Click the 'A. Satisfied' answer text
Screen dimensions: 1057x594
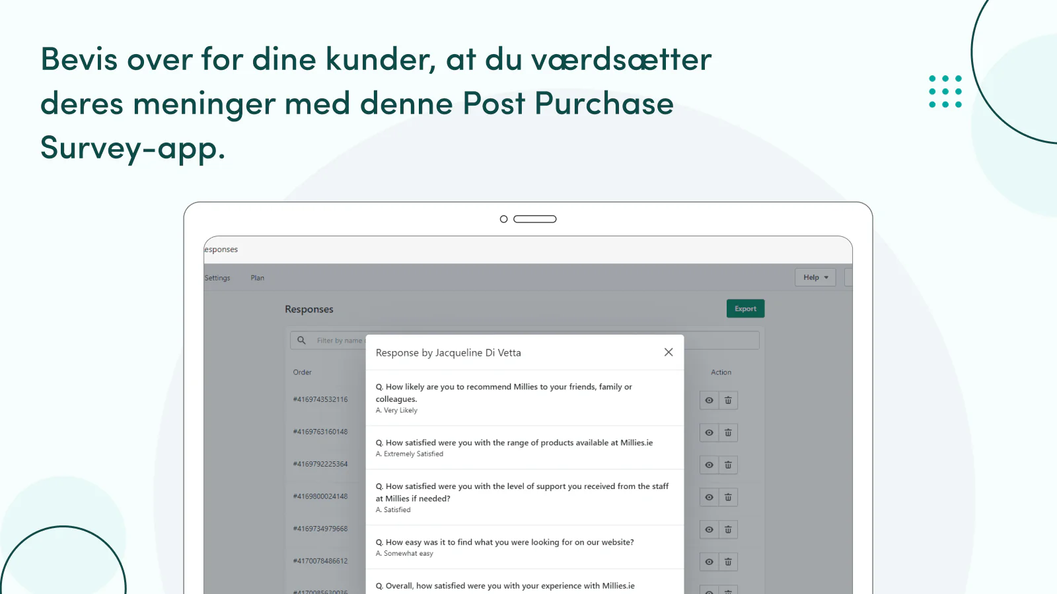tap(393, 510)
